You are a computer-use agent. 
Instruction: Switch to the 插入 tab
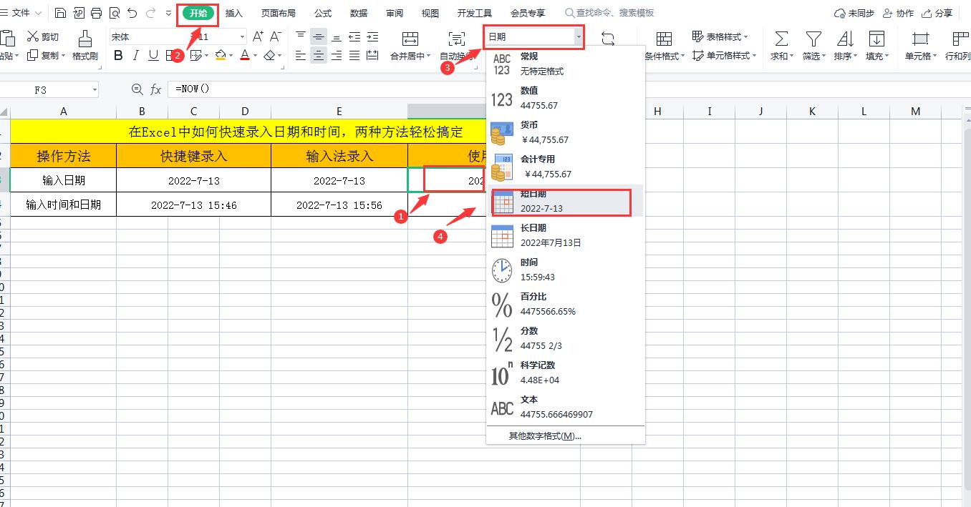pyautogui.click(x=234, y=13)
